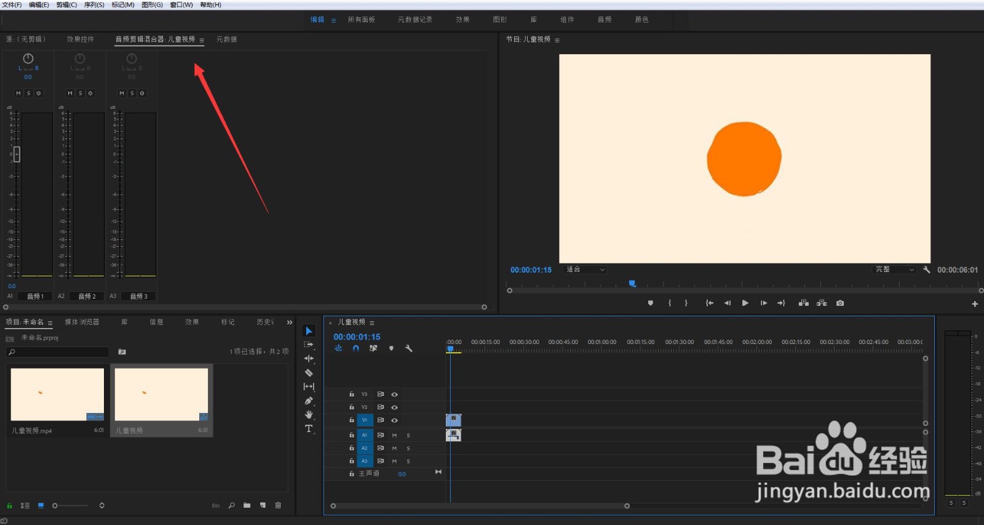This screenshot has width=984, height=525.
Task: Capture frame with camera icon
Action: coord(840,303)
